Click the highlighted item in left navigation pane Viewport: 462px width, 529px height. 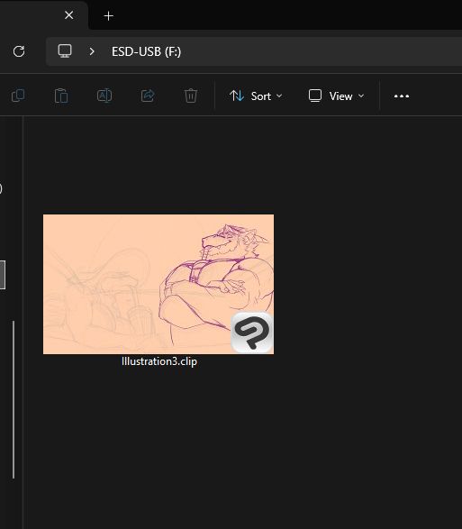pyautogui.click(x=3, y=275)
